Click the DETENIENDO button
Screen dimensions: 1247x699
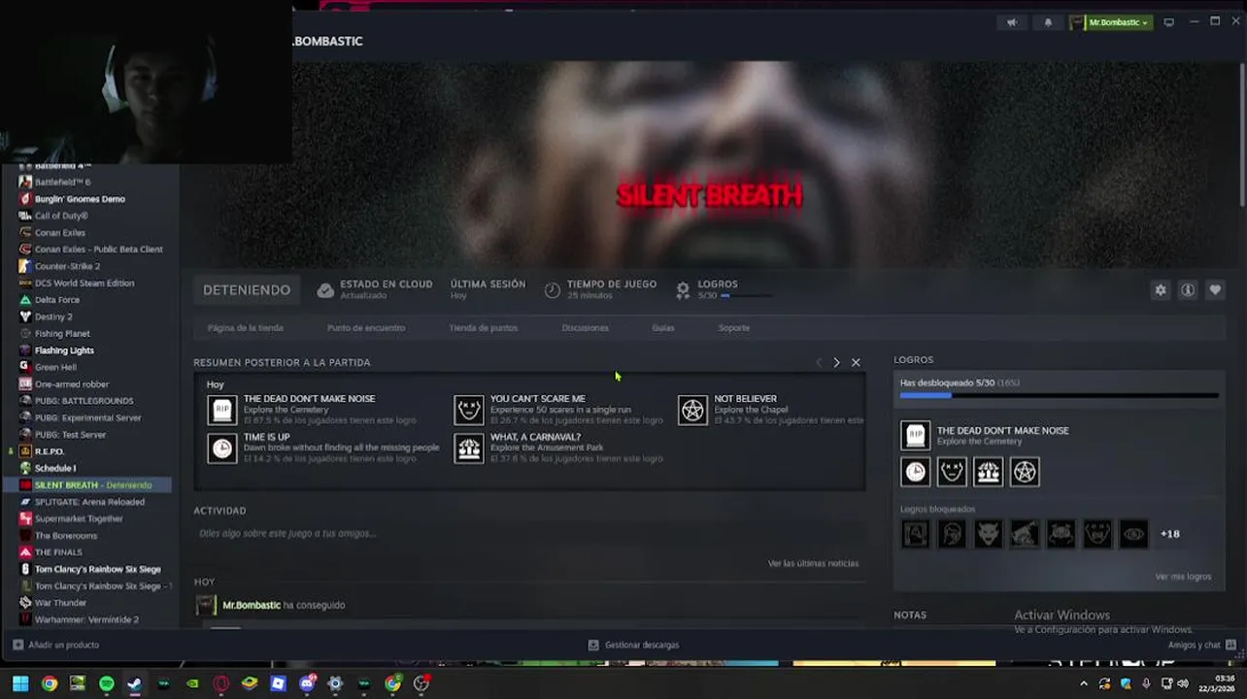[247, 290]
